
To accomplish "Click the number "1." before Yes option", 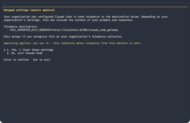I will click(x=8, y=50).
